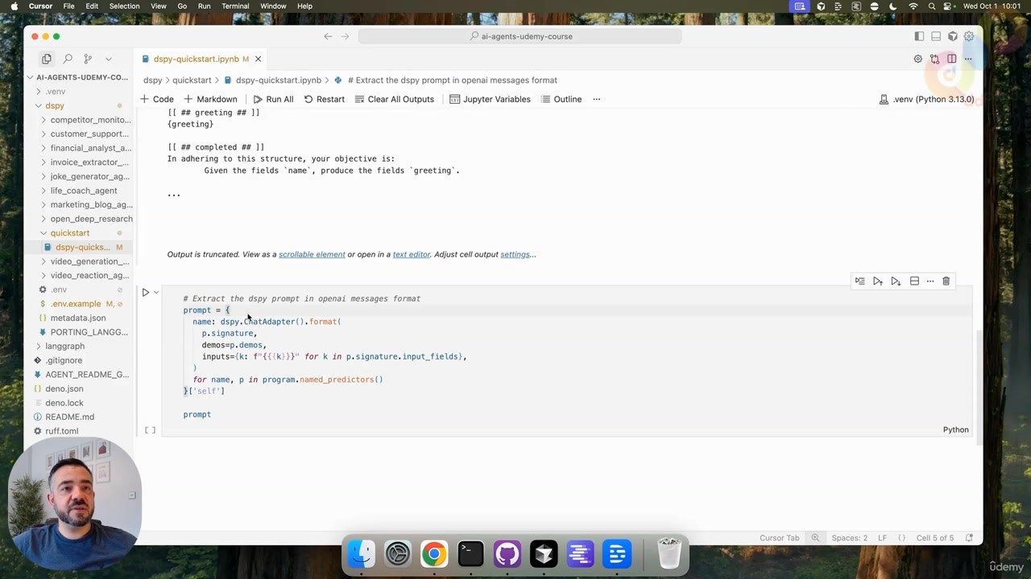Open cell more actions ellipsis

[x=930, y=281]
